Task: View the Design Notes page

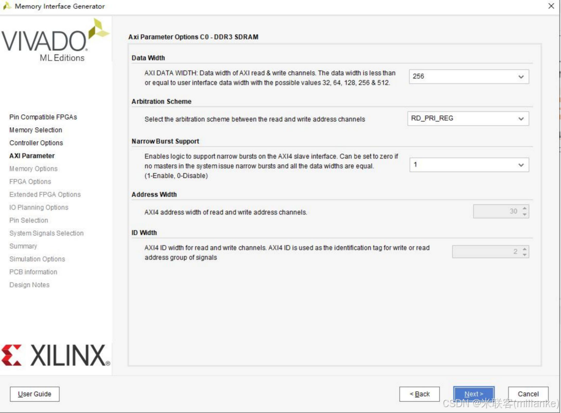Action: point(29,285)
